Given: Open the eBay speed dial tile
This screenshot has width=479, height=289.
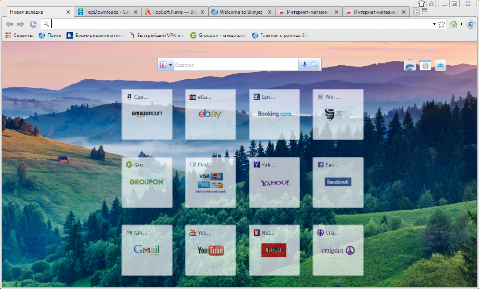Looking at the screenshot, I should pos(210,114).
